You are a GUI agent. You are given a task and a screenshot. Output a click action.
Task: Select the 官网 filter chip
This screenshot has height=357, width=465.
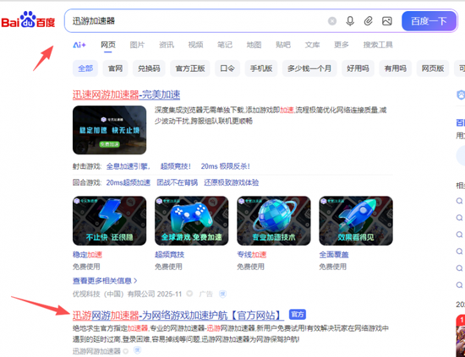pos(115,68)
